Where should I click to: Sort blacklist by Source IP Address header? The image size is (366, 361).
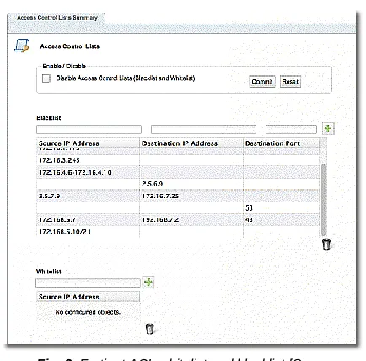88,143
